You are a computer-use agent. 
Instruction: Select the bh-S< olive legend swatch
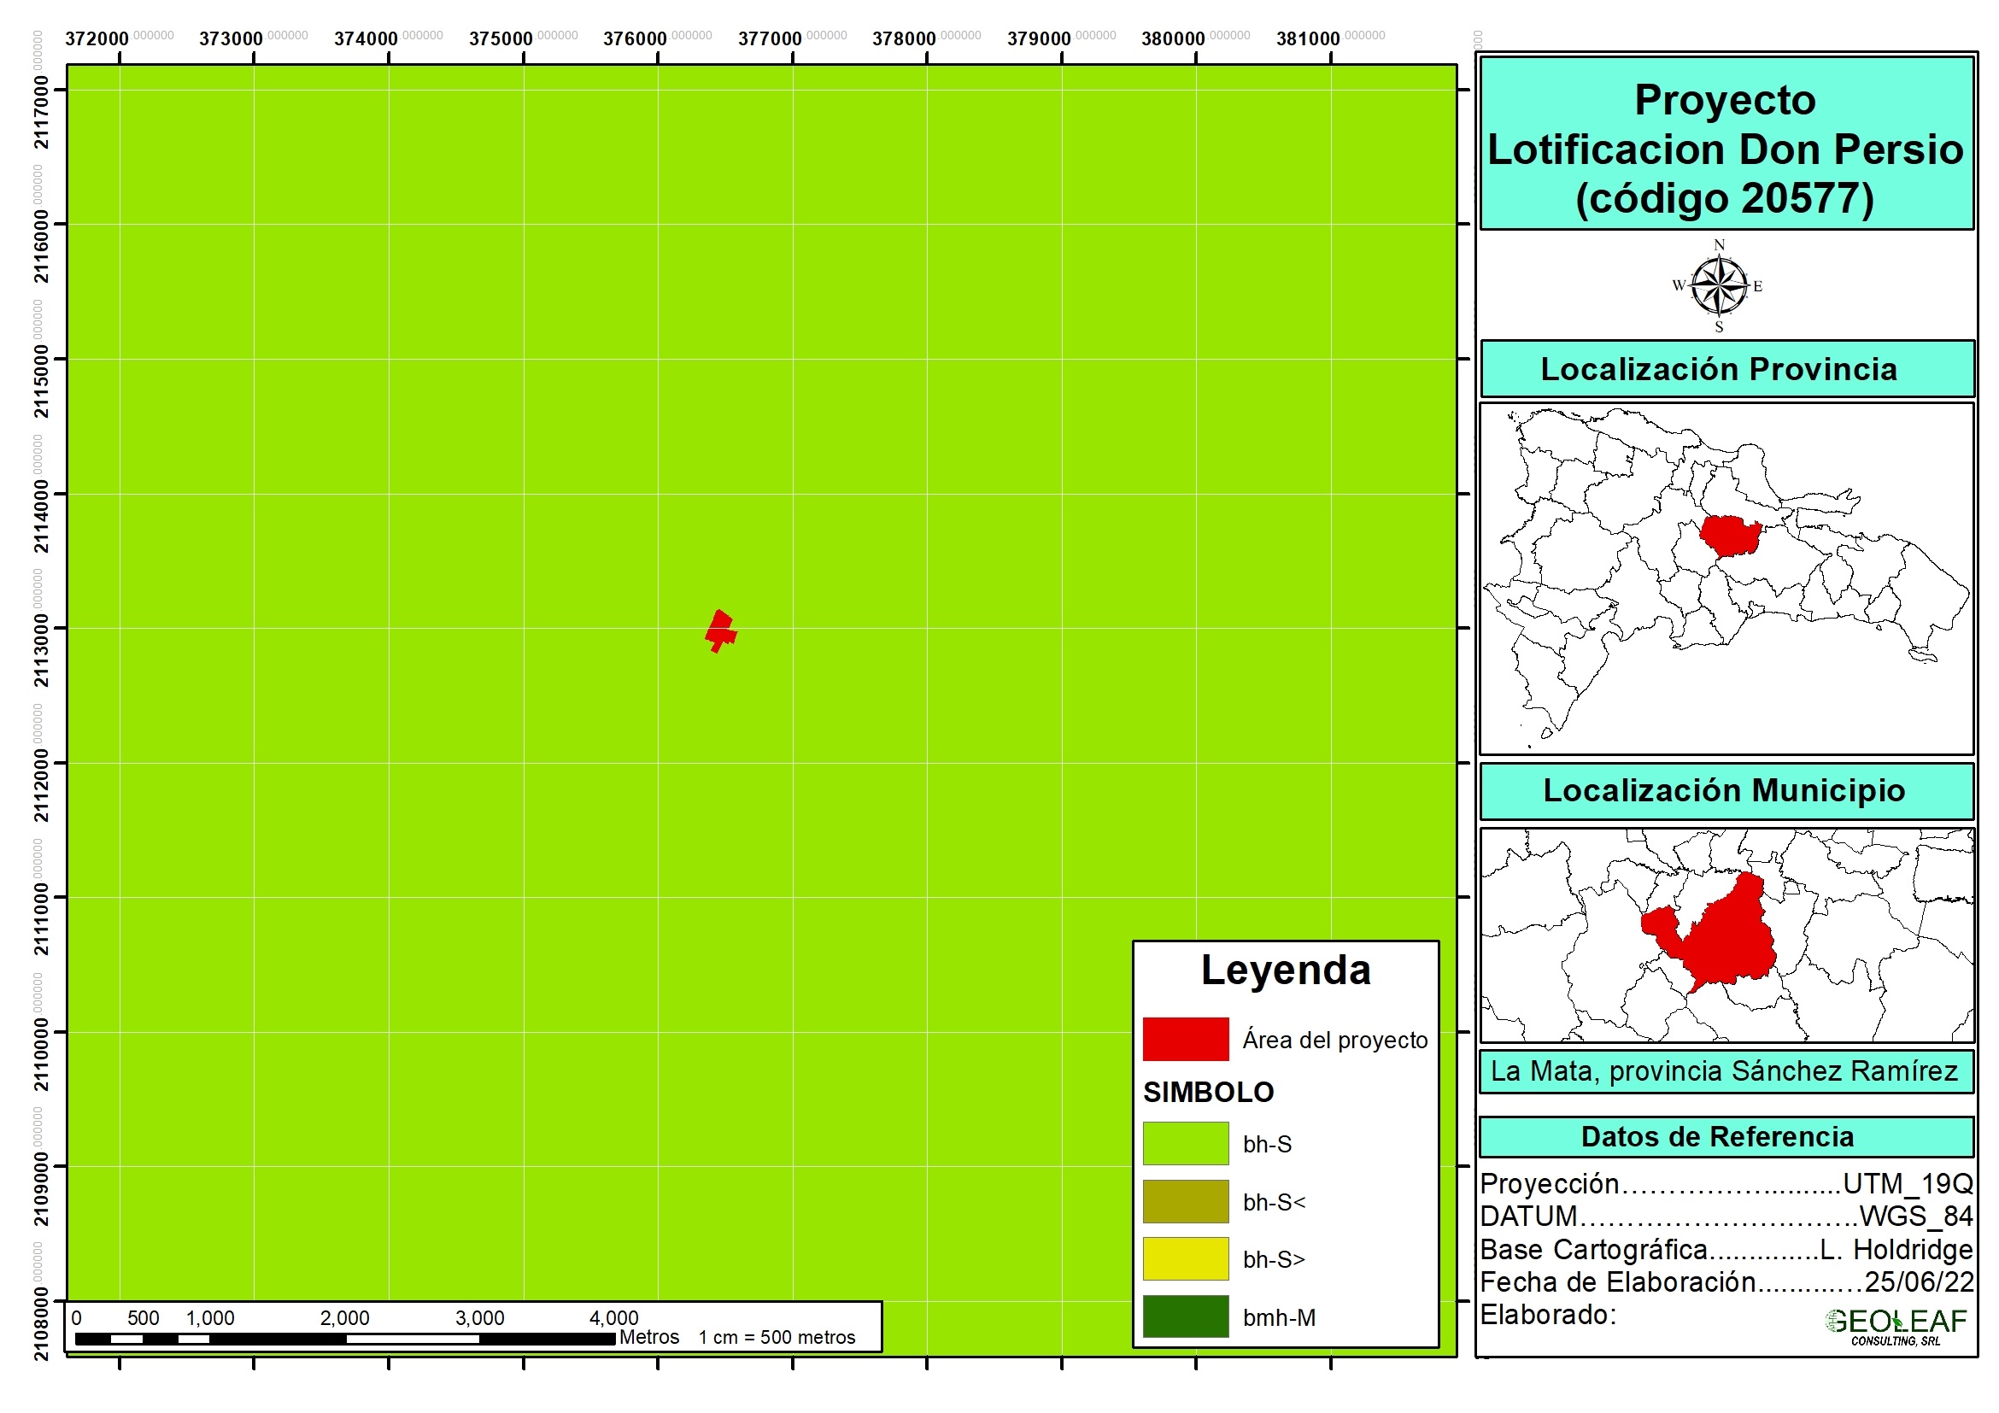[x=1185, y=1201]
